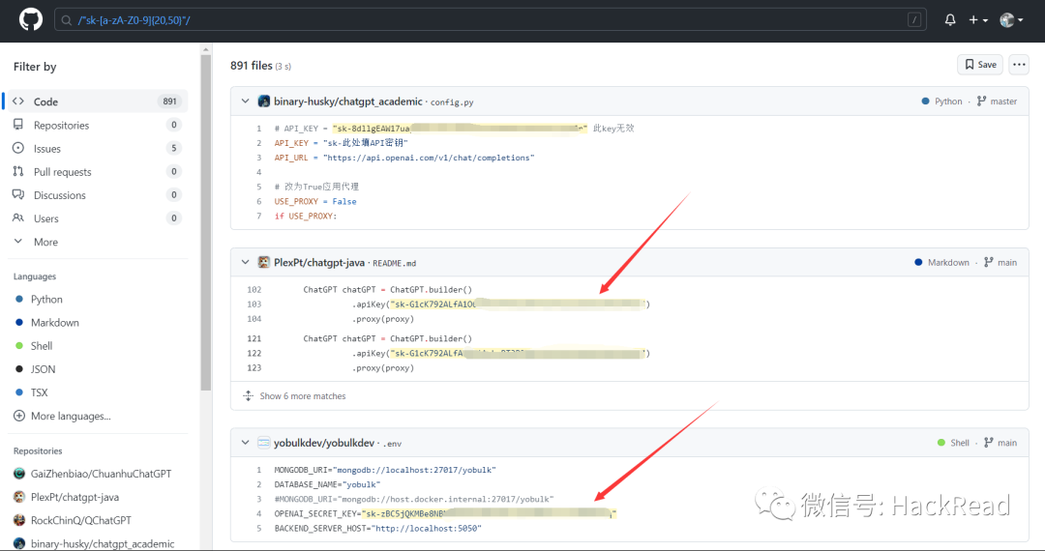
Task: Open the README.md file link
Action: [x=394, y=263]
